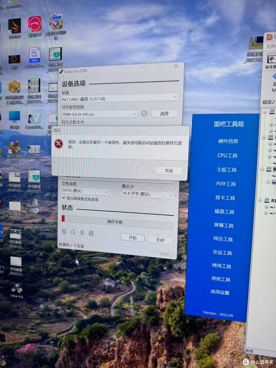Click the 就绪 status text in DiskGenius

tap(249, 351)
